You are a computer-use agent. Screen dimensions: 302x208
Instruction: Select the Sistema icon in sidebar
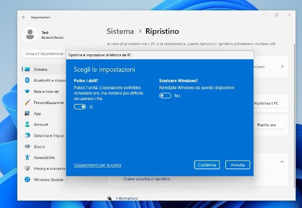click(27, 69)
